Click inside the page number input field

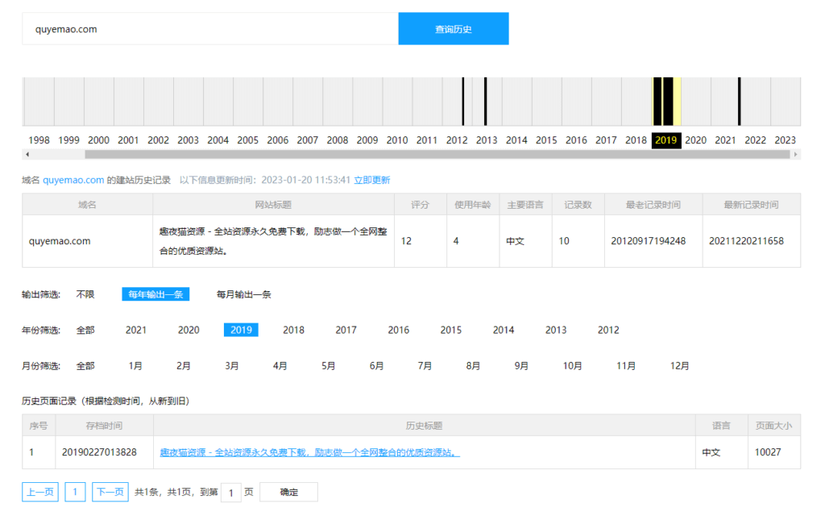point(231,491)
